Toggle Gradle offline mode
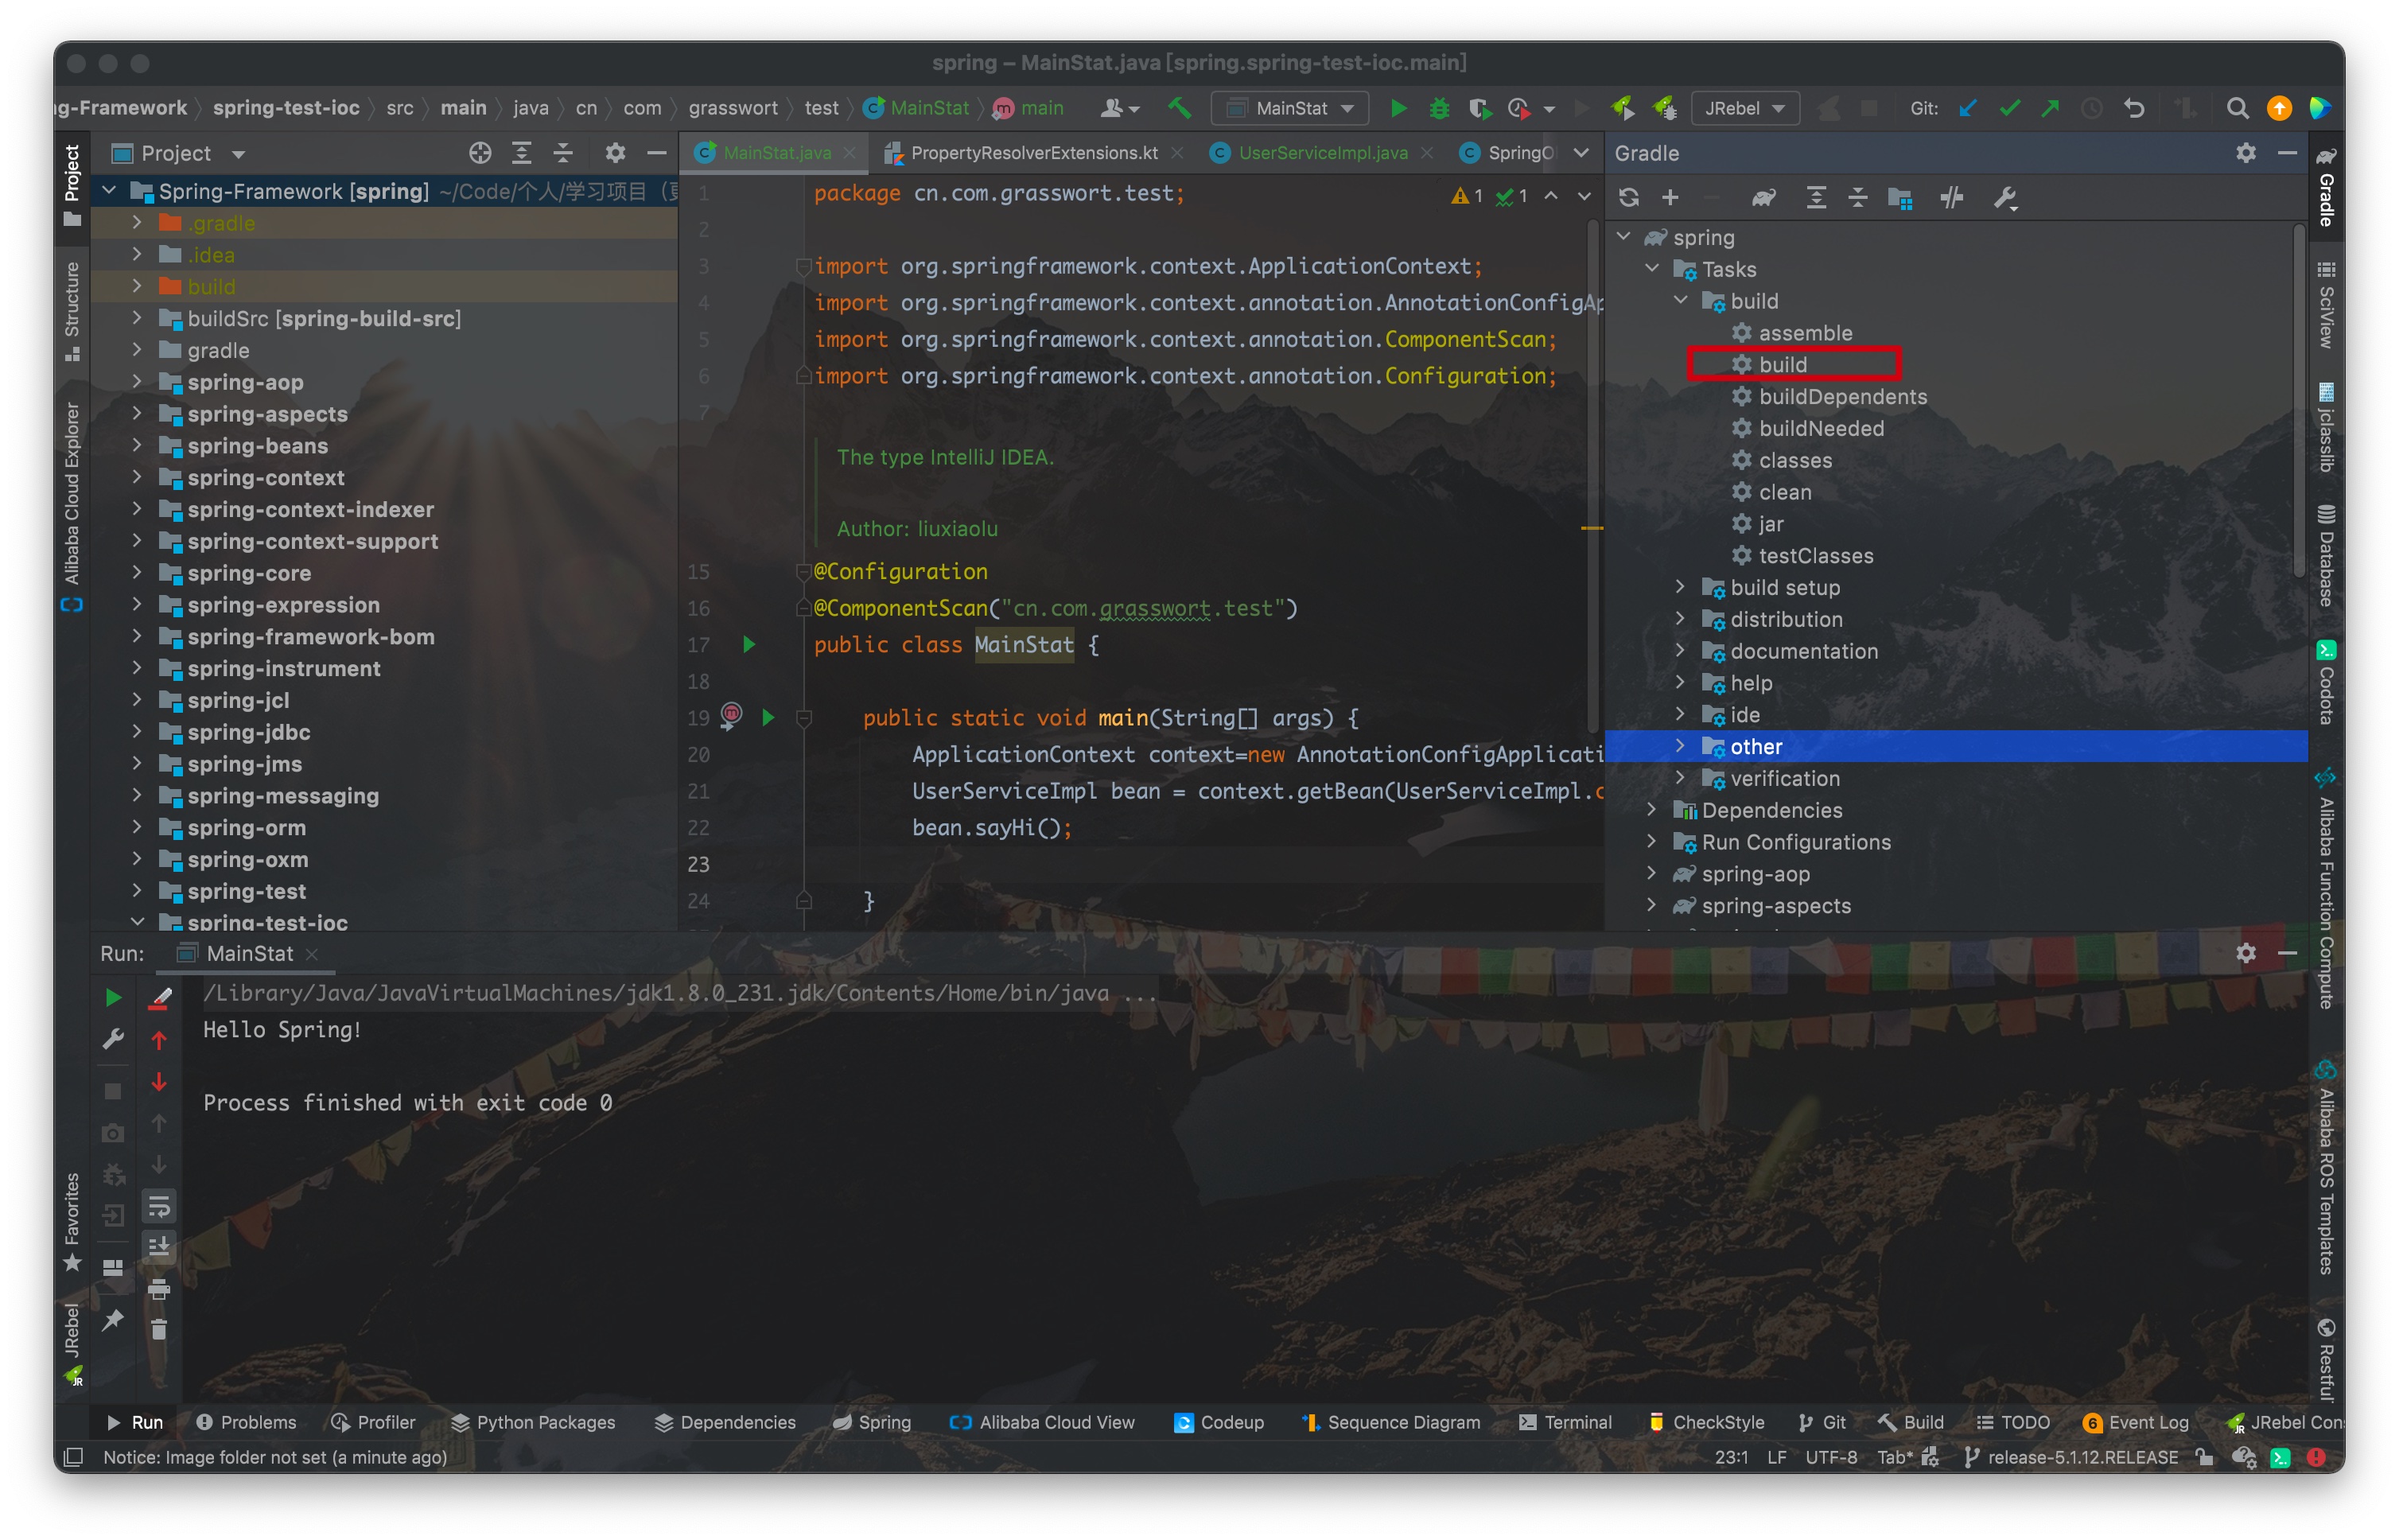The width and height of the screenshot is (2399, 1540). click(x=1951, y=197)
